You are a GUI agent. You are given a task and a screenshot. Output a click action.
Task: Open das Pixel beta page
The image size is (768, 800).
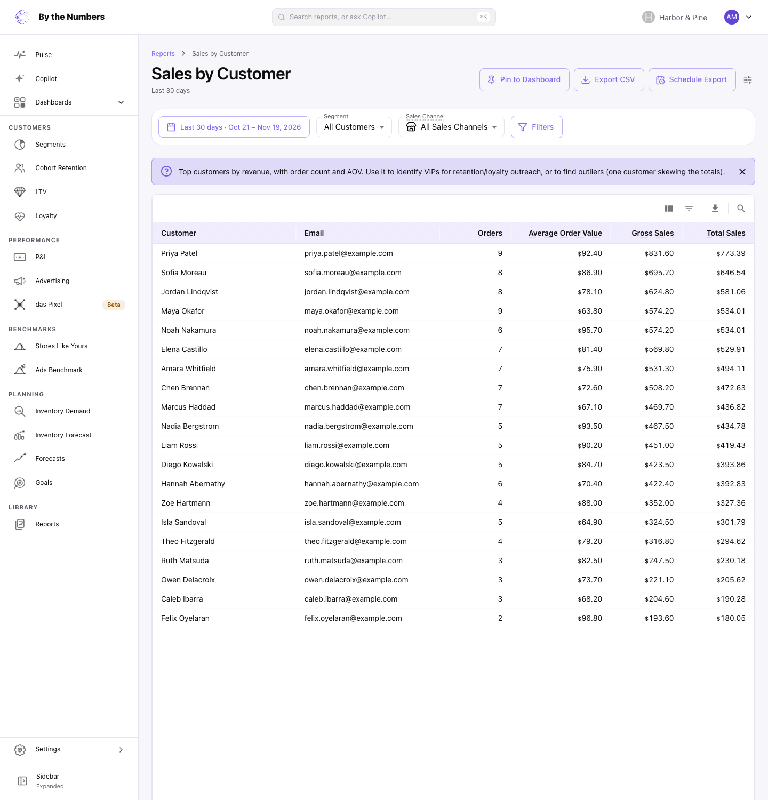coord(69,305)
